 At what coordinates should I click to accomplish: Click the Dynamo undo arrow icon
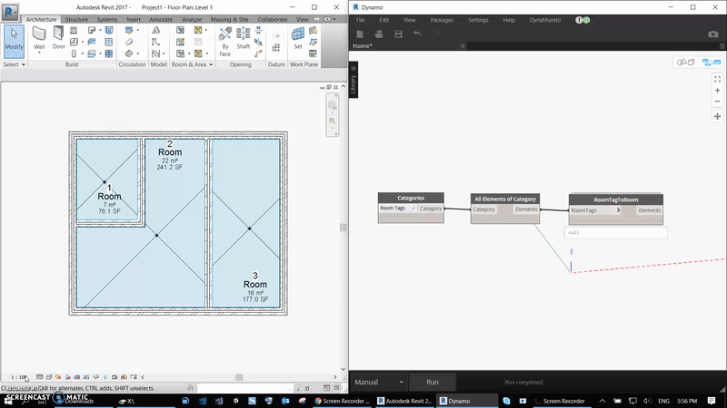click(x=417, y=34)
